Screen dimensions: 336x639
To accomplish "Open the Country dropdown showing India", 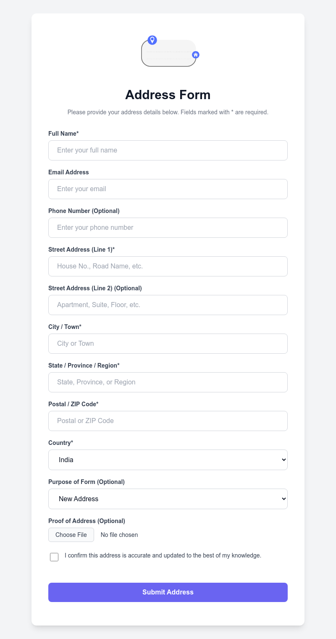I will [168, 460].
